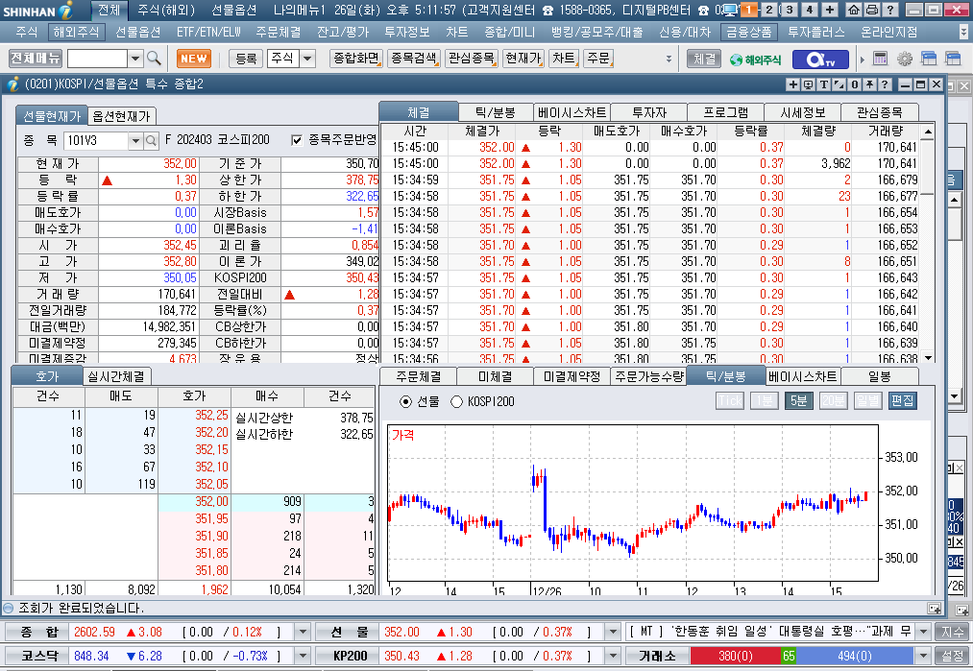Click the monitor icon in the KOSPI window title bar
Image resolution: width=973 pixels, height=671 pixels.
(x=809, y=84)
